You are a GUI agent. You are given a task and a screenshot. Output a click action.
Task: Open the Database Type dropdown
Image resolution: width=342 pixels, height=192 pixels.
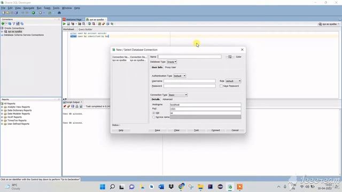tap(172, 62)
